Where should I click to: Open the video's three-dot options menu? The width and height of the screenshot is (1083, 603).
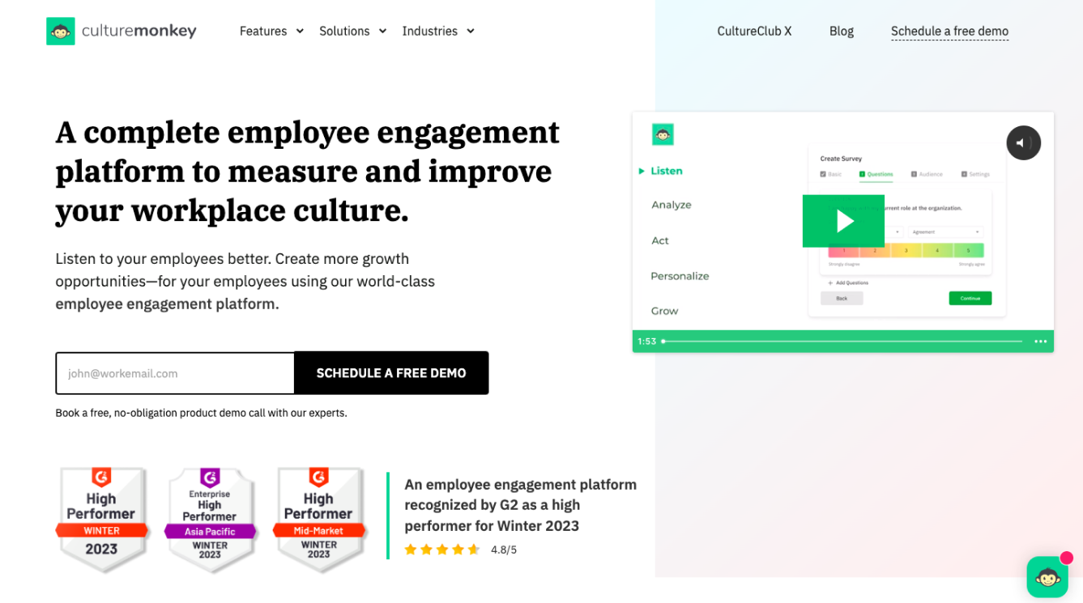tap(1040, 342)
